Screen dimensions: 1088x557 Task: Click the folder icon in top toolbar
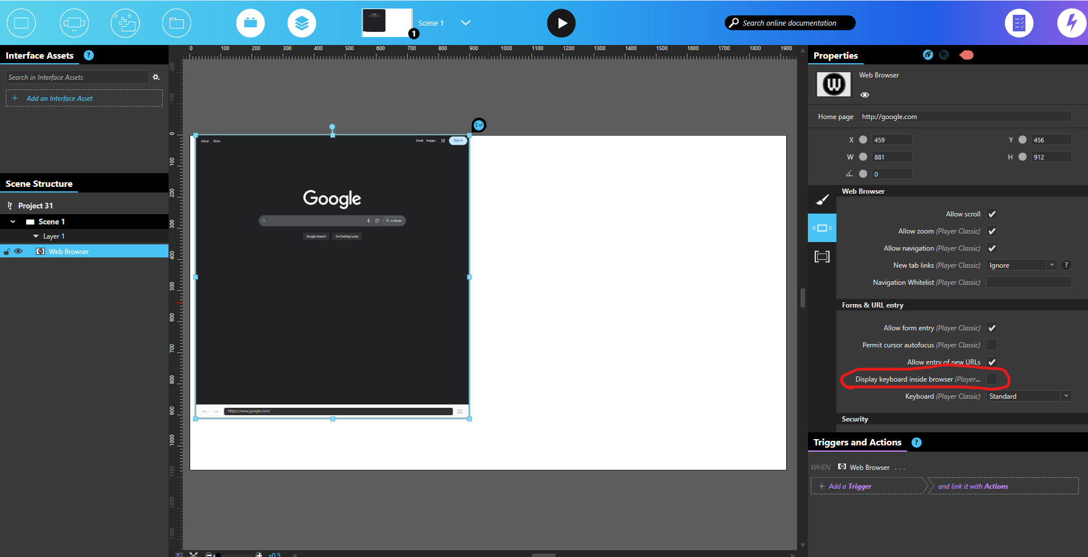click(x=176, y=23)
